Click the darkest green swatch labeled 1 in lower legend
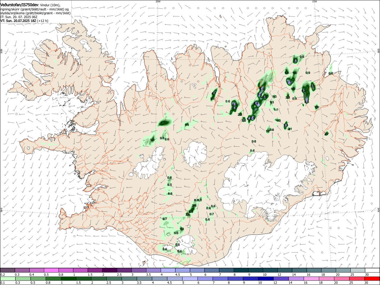The width and height of the screenshot is (380, 285). [x=69, y=278]
